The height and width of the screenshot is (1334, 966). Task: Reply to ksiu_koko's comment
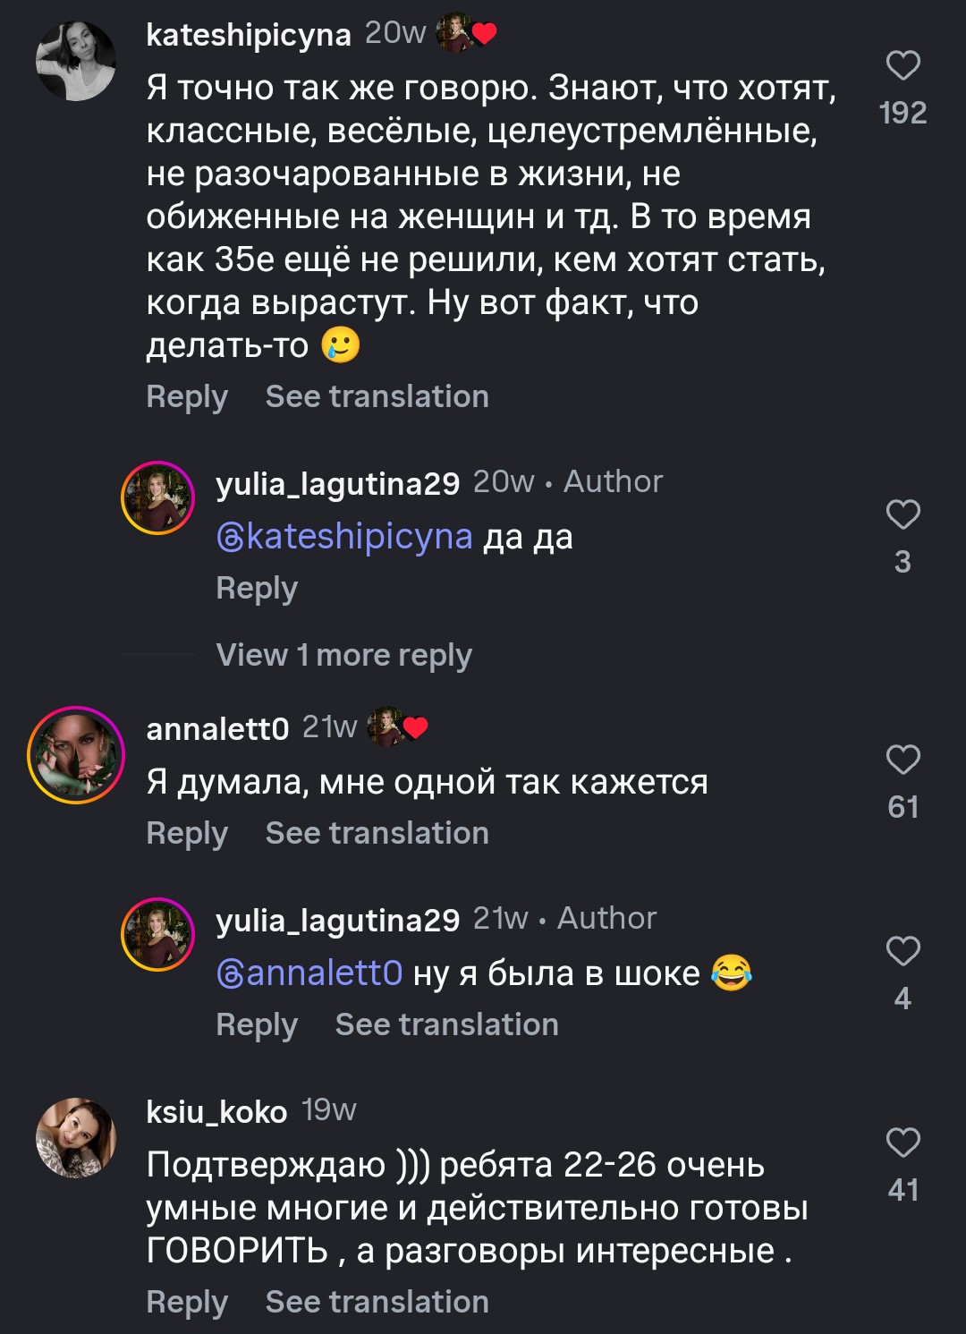tap(187, 1302)
